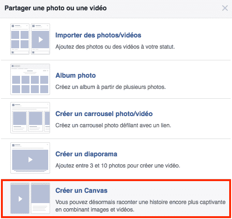Click the Album photo grid thumbnail

(30, 79)
